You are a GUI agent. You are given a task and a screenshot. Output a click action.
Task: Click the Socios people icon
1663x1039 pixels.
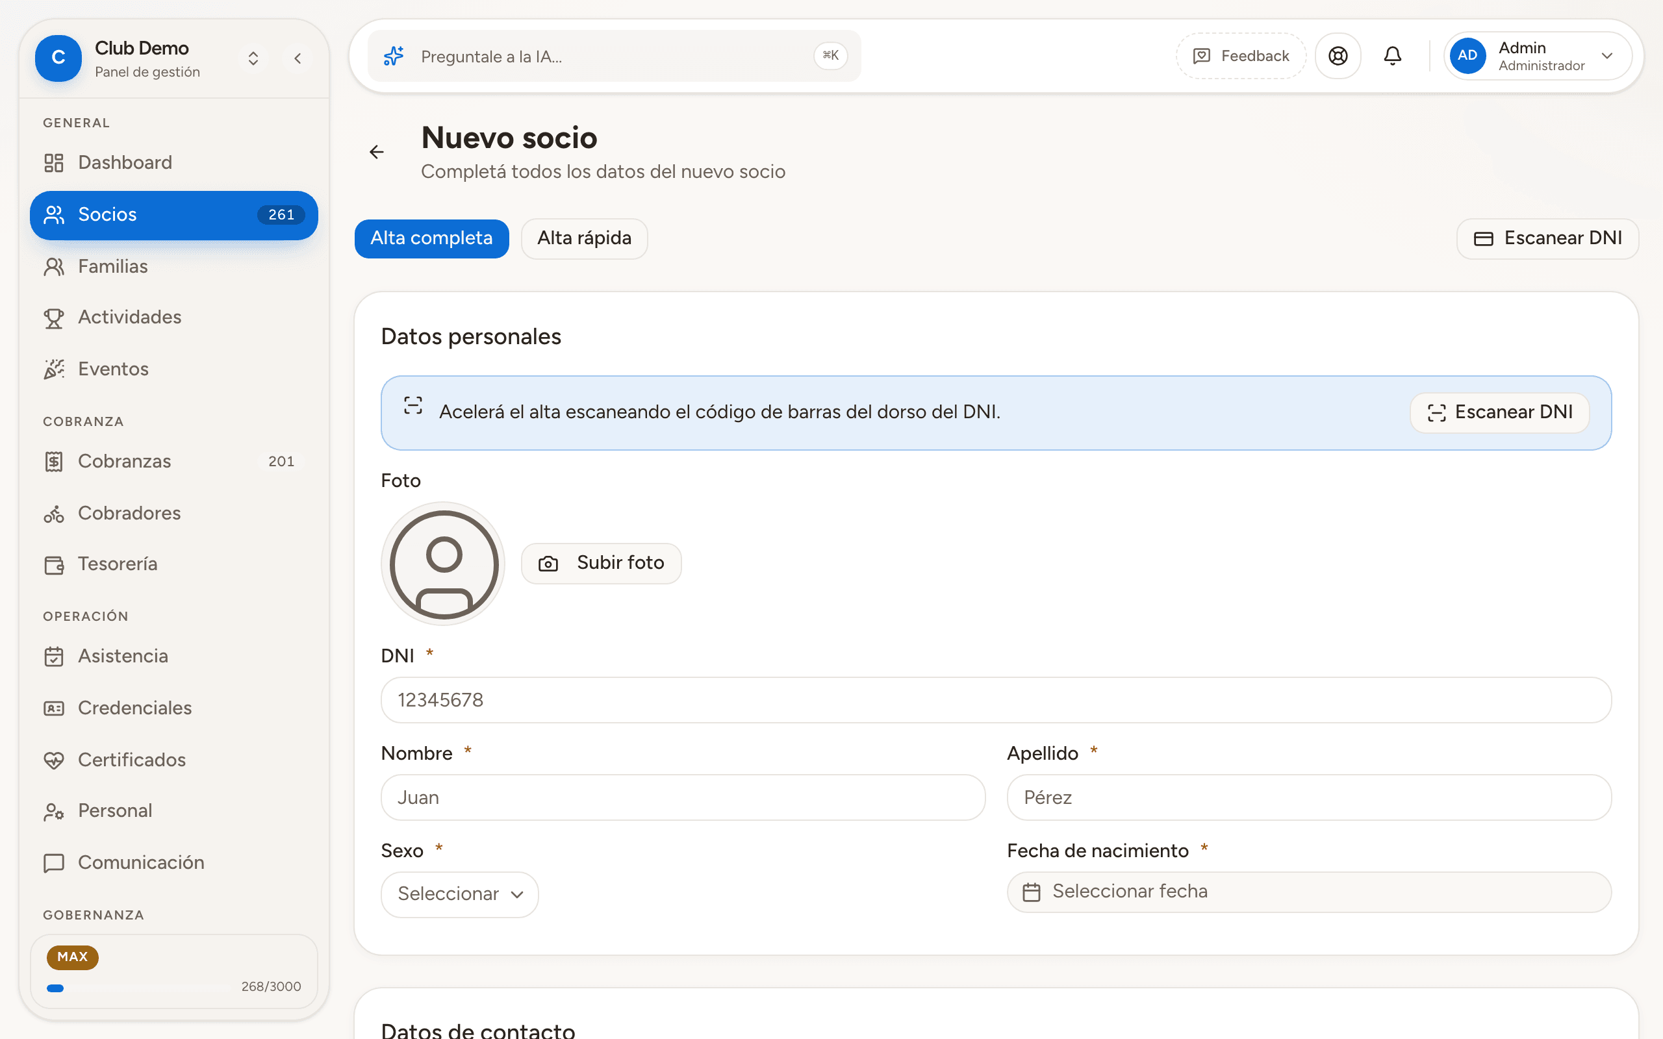coord(54,215)
